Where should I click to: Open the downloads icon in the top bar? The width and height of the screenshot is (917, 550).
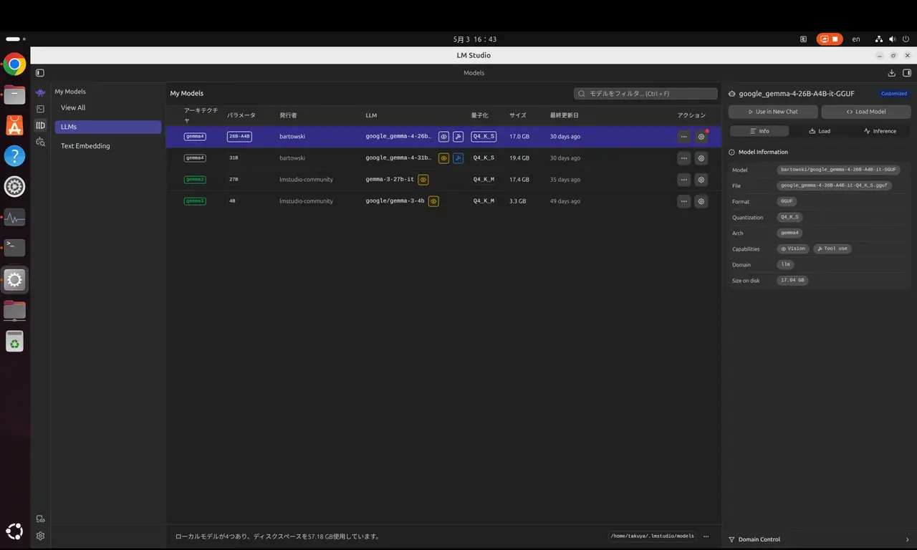click(x=892, y=73)
